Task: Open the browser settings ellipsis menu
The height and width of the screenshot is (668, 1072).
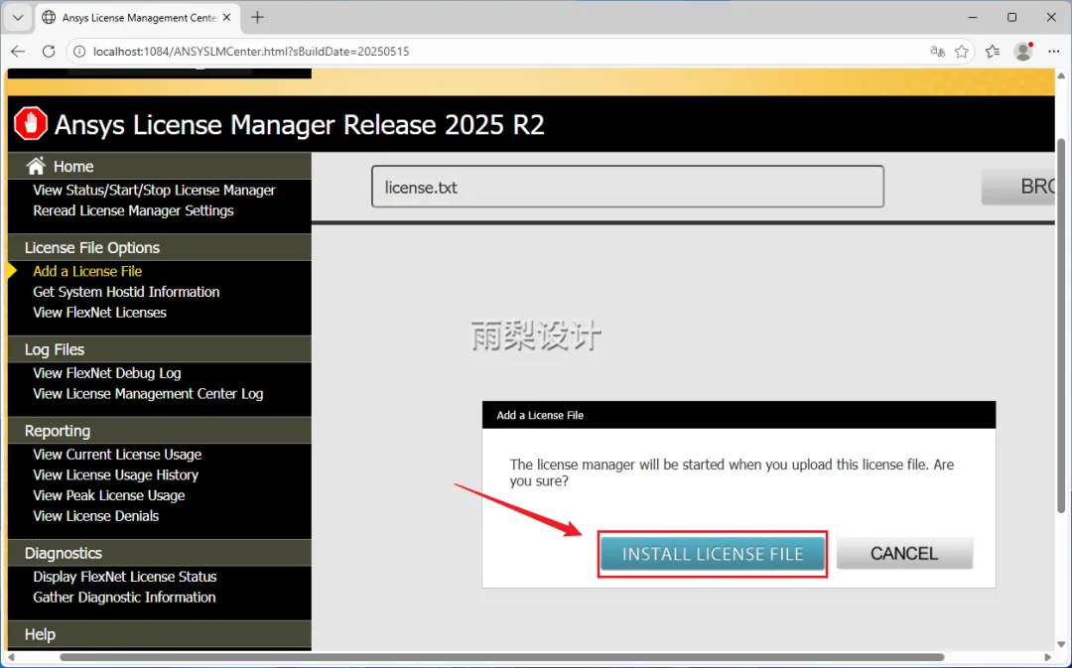Action: (x=1053, y=52)
